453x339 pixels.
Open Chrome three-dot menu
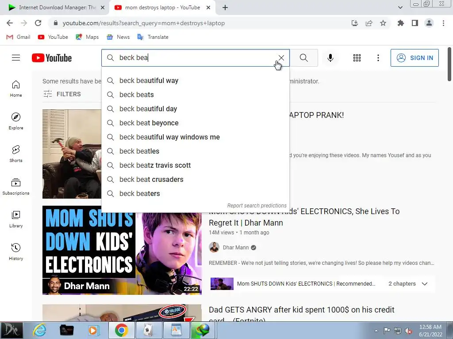pos(443,23)
